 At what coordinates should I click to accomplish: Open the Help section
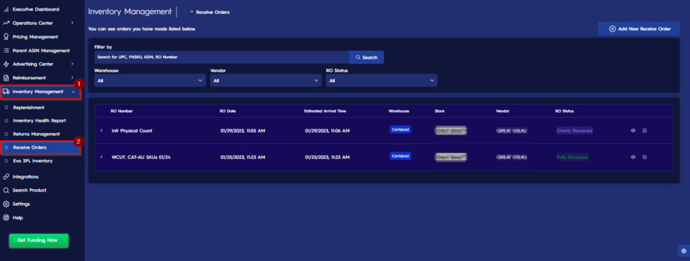tap(18, 217)
